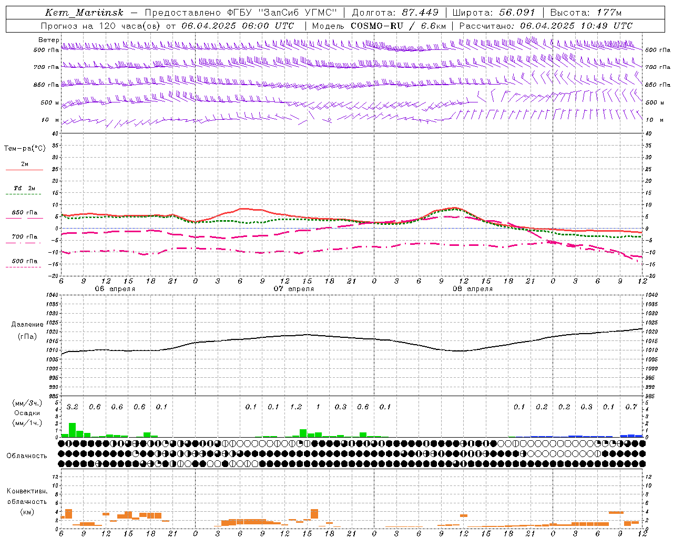Click the 'Td 2м' dew point legend entry

point(25,188)
